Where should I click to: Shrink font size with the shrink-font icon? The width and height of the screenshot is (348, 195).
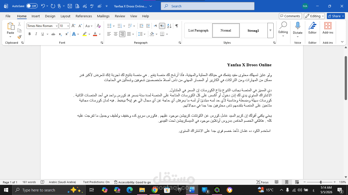[x=80, y=26]
